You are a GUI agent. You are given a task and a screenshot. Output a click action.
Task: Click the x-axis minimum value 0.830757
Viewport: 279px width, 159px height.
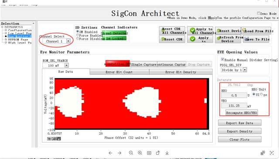[x=54, y=133]
